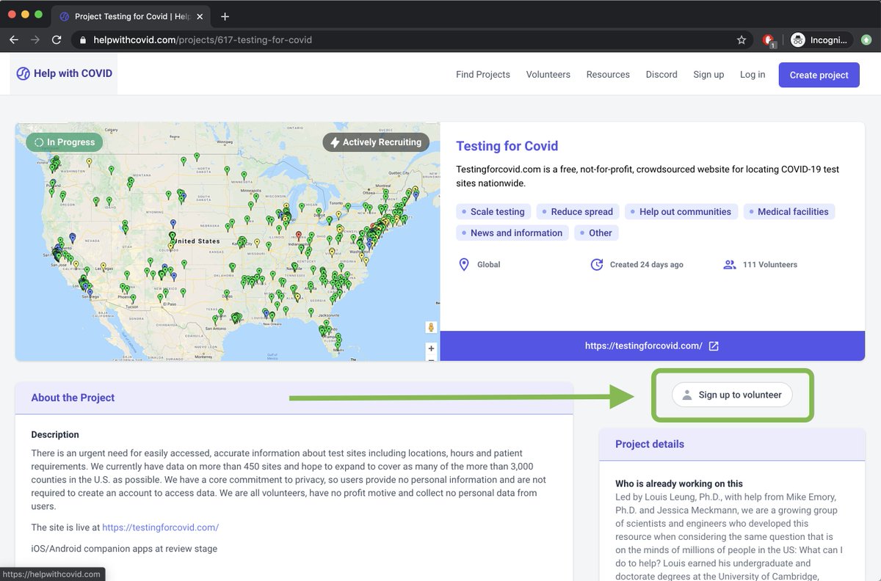Click the 111 Volunteers text
881x581 pixels.
coord(770,264)
